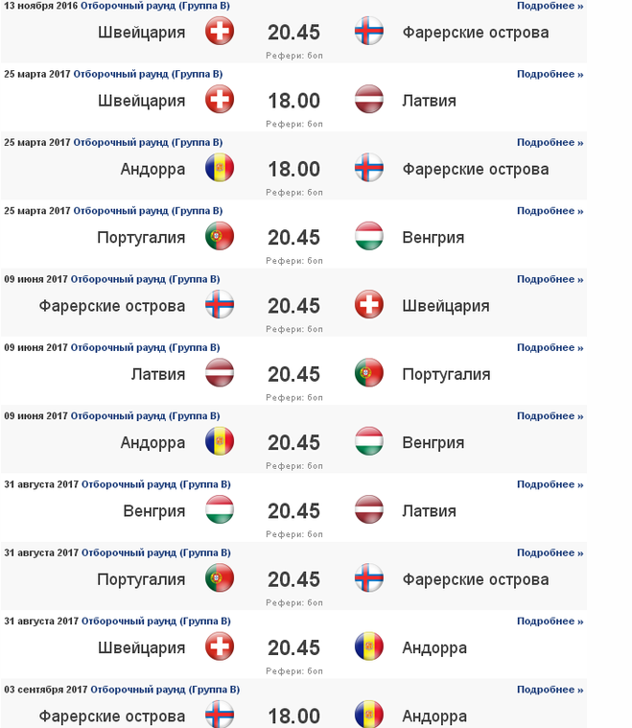Open Подробнее for Швейцария–Латвия match
Viewport: 632px width, 728px height.
(550, 74)
